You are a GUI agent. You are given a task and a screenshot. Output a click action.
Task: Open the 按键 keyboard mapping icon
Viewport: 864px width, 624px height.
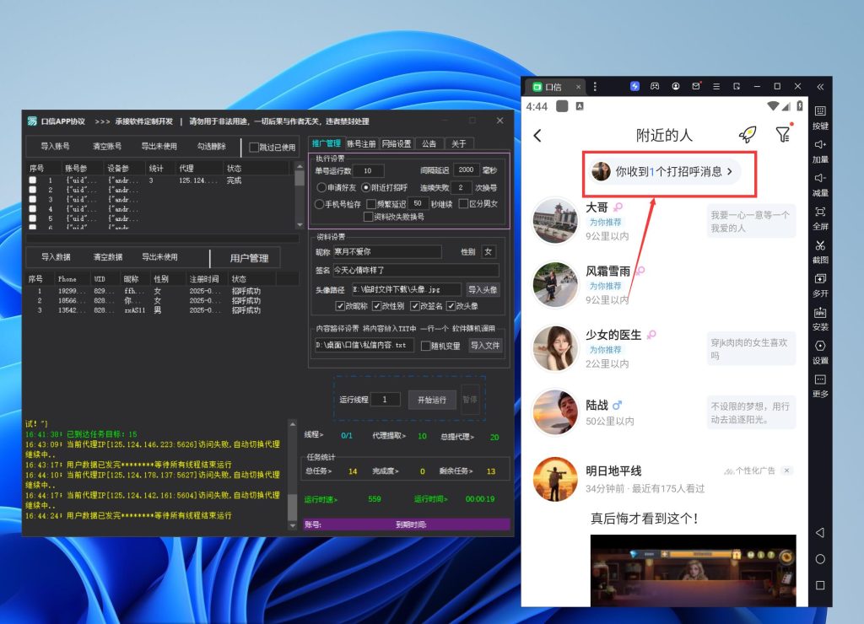pyautogui.click(x=819, y=111)
